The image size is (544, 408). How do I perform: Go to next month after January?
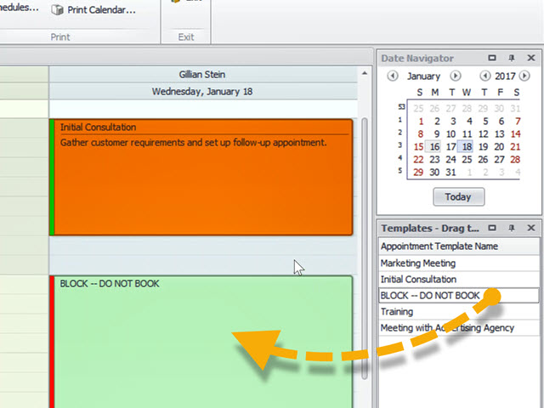pos(456,76)
